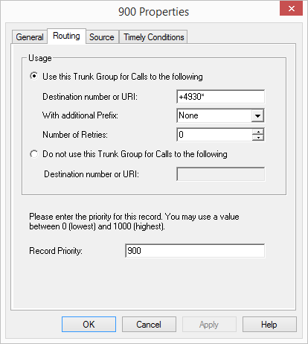Click the Apply button
Image resolution: width=308 pixels, height=344 pixels.
(x=209, y=324)
